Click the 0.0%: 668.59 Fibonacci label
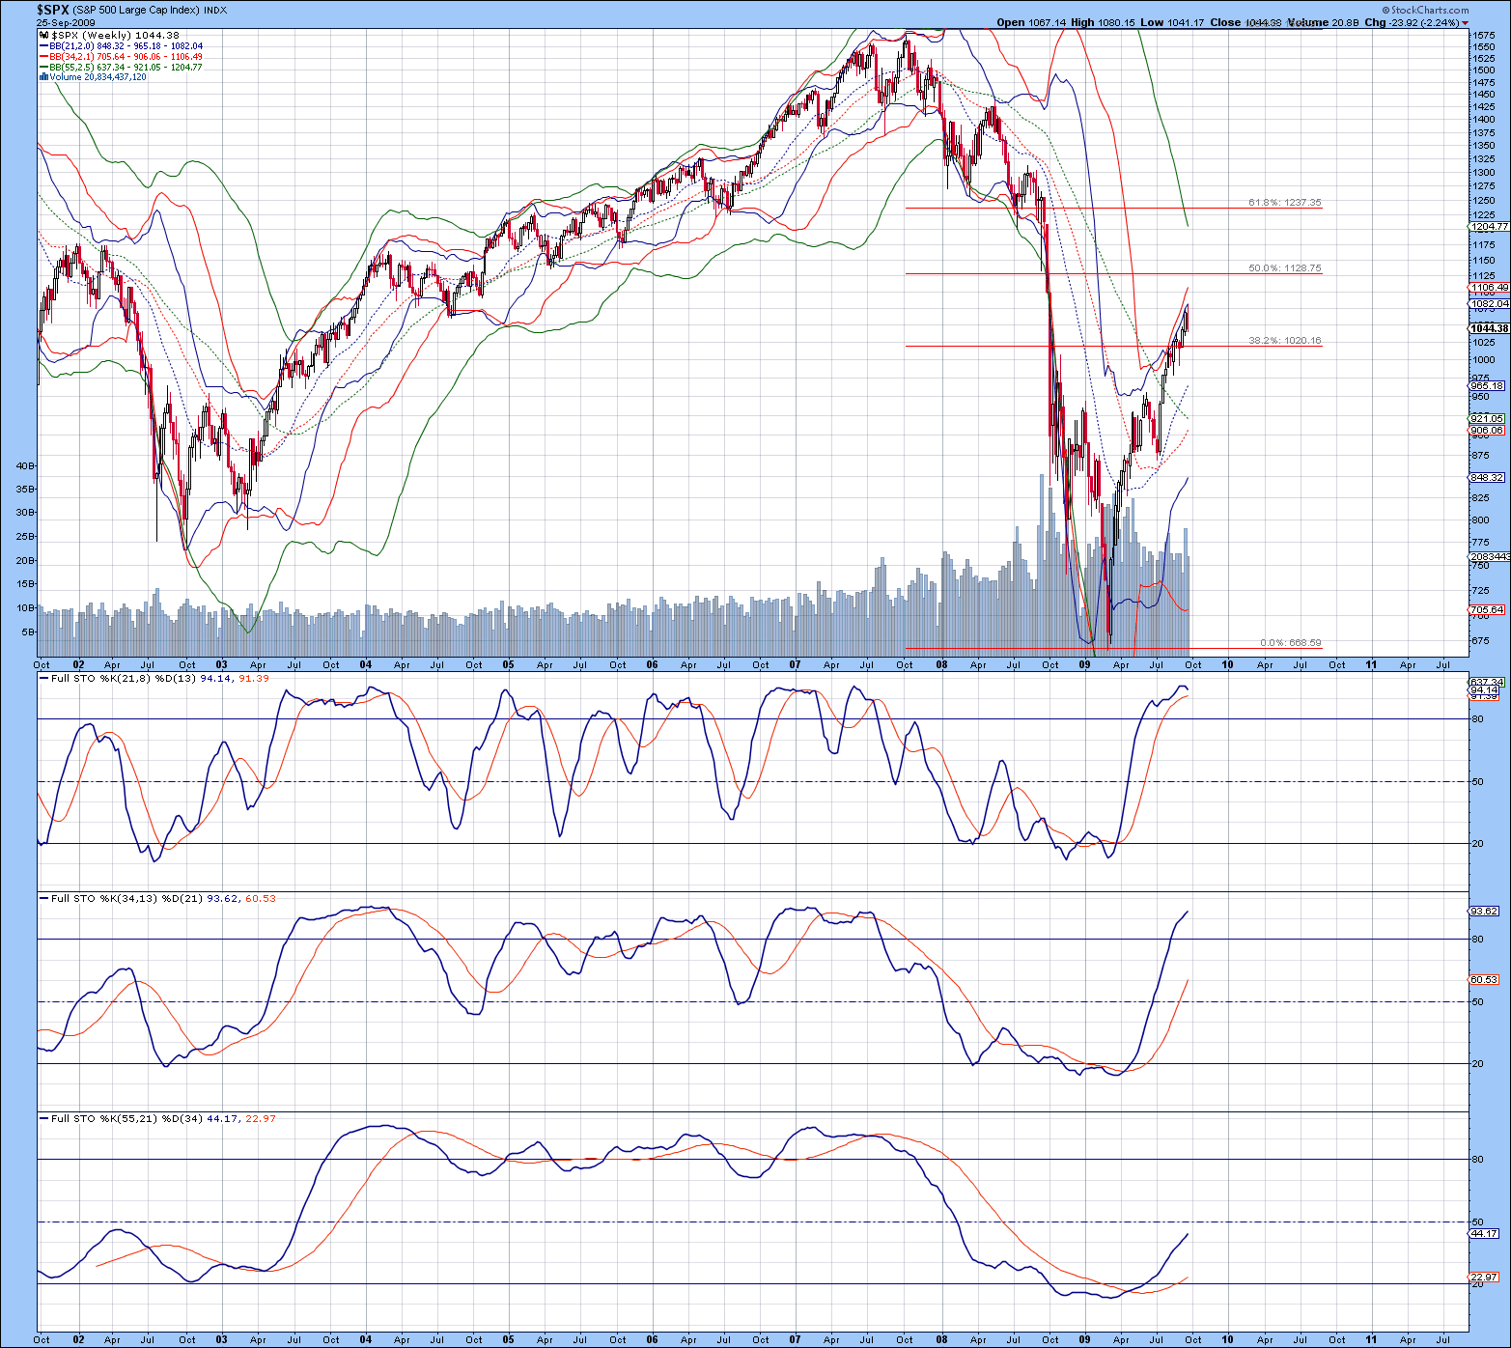 pos(1290,643)
